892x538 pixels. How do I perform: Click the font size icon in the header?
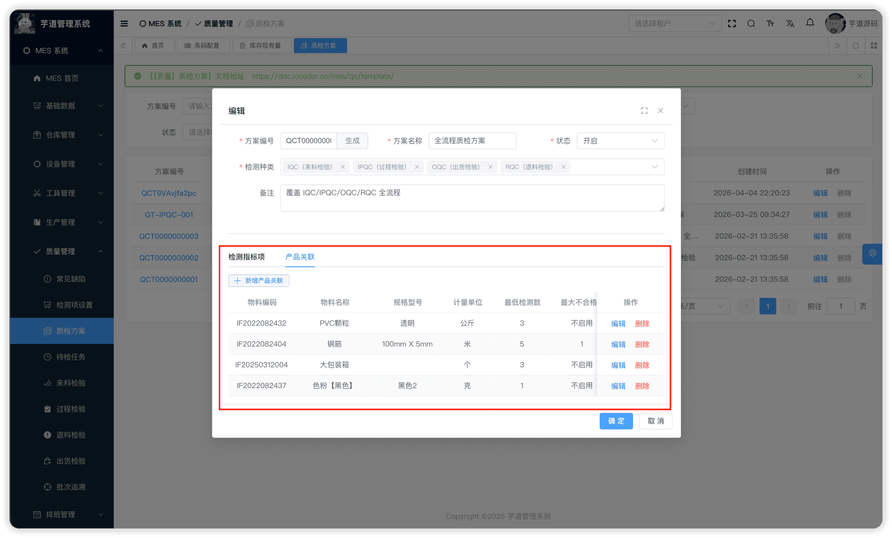tap(770, 23)
